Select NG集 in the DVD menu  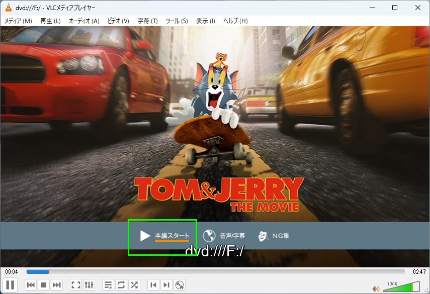click(x=281, y=236)
